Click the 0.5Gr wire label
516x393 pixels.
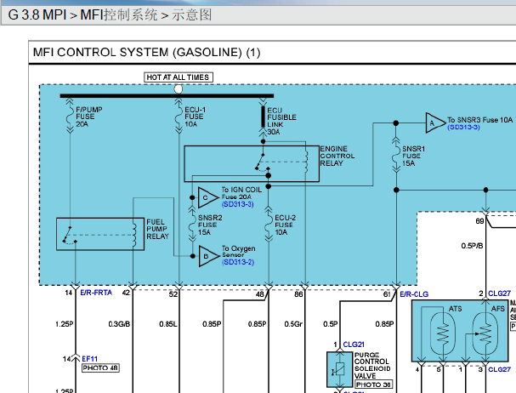tap(293, 324)
